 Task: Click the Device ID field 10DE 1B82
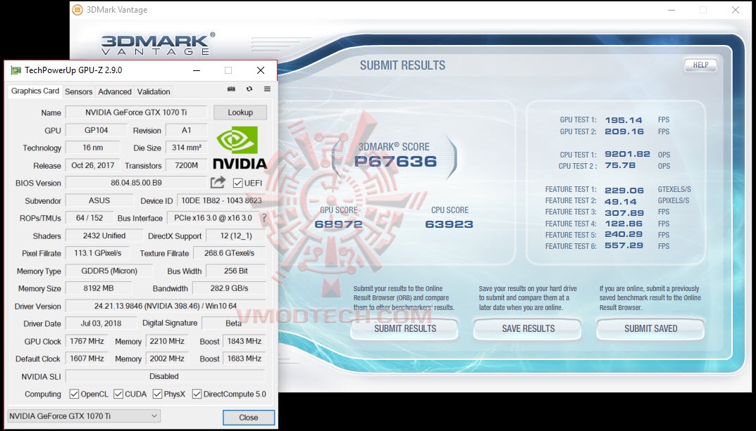pos(221,200)
